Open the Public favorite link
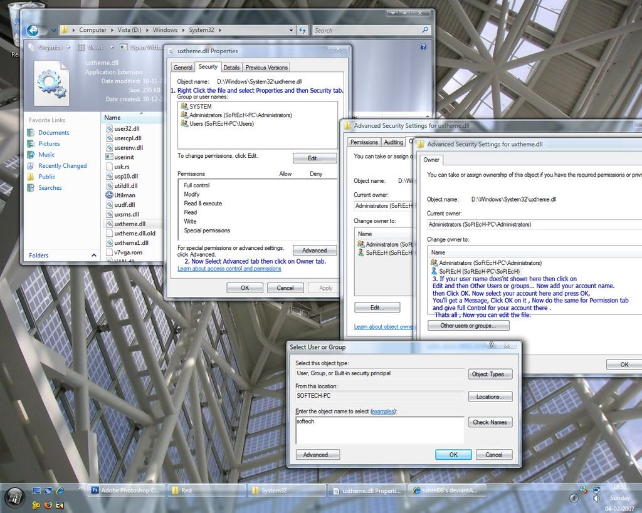 (46, 177)
